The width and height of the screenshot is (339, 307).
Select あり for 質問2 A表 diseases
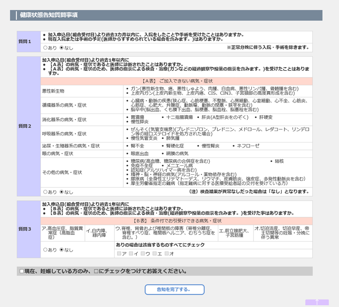click(x=45, y=192)
